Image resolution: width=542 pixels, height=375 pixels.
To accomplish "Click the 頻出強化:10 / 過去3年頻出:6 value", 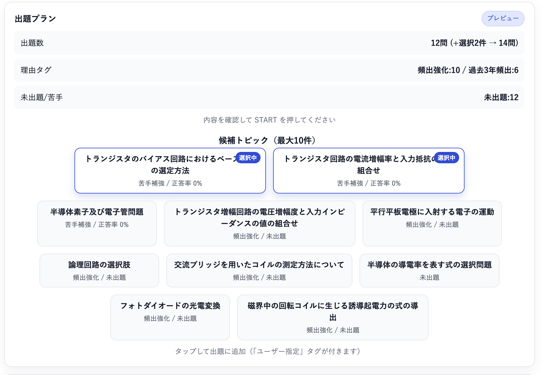I will 468,70.
